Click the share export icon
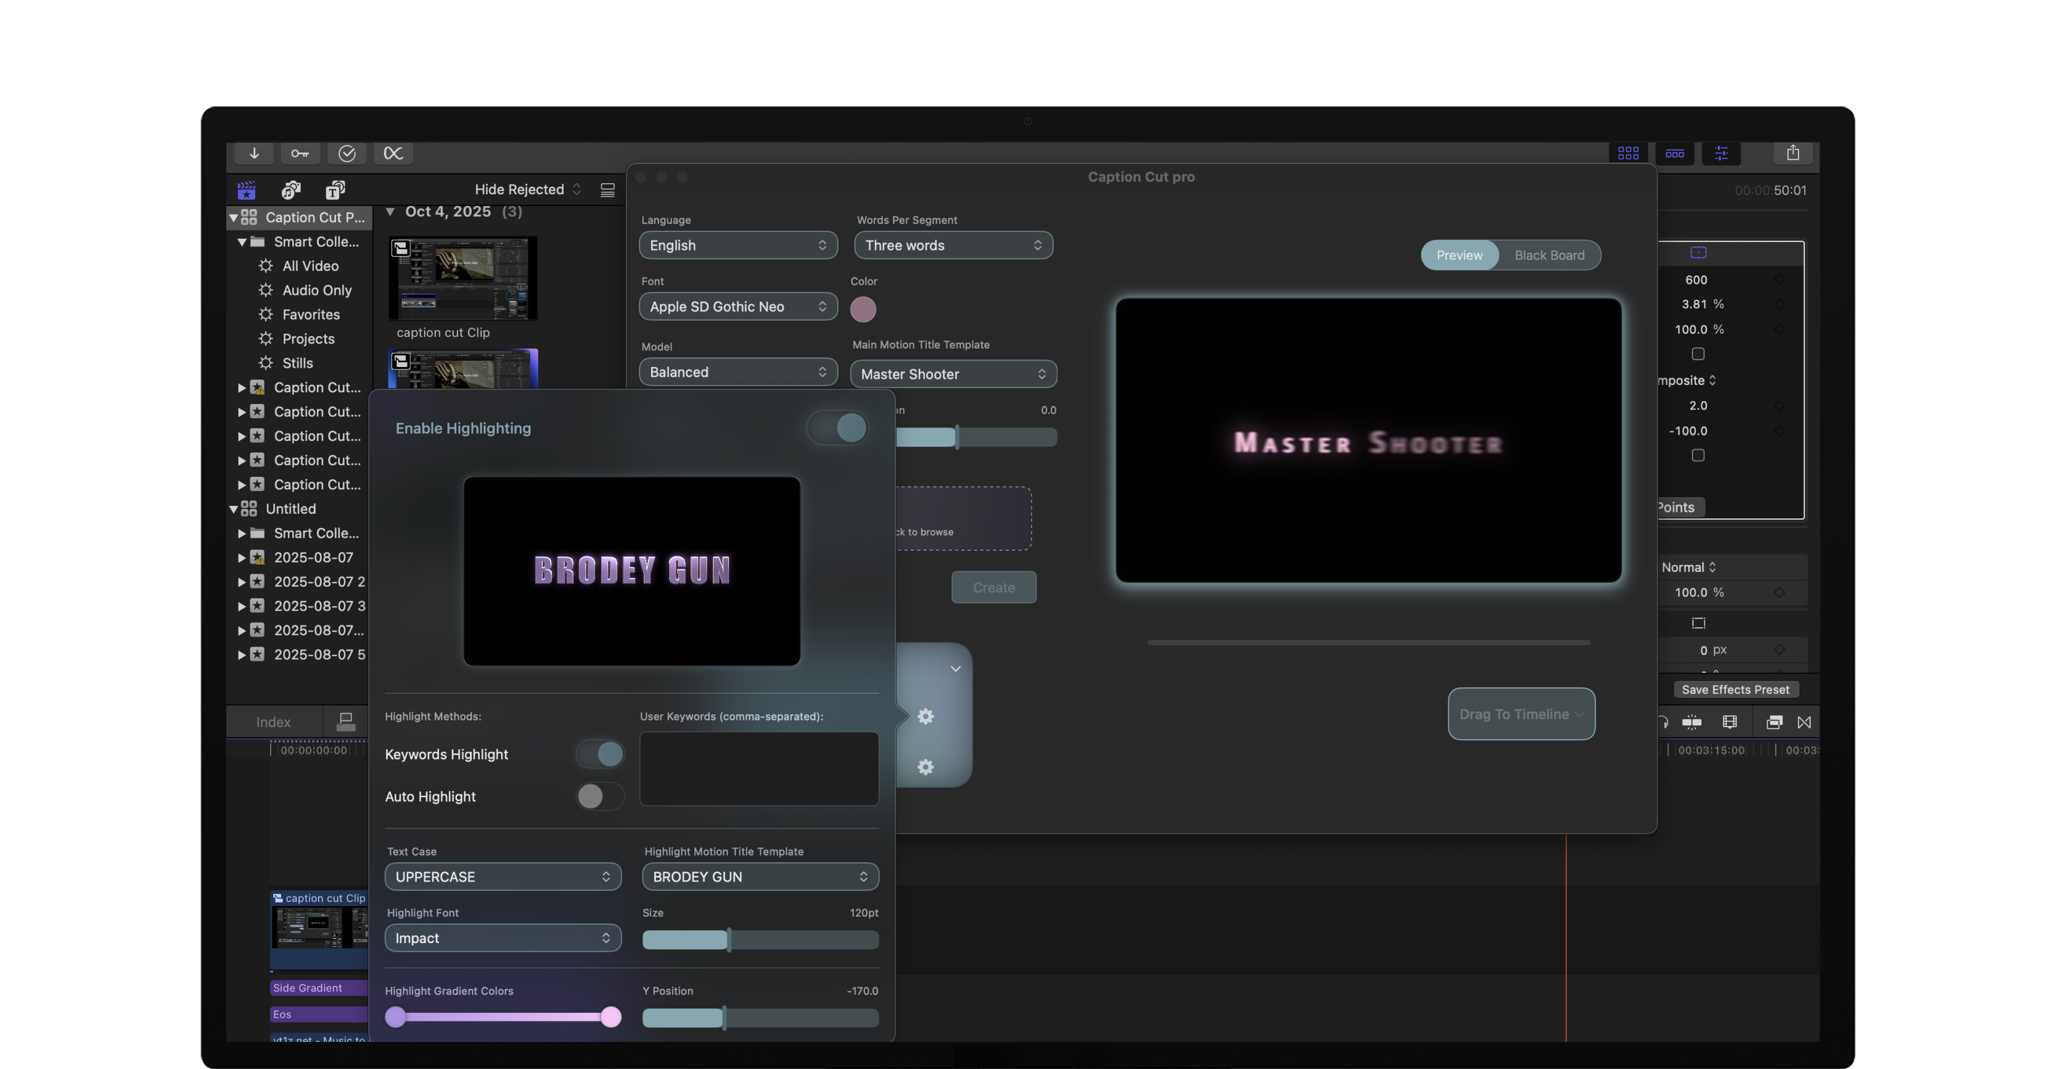Image resolution: width=2068 pixels, height=1069 pixels. click(1792, 154)
